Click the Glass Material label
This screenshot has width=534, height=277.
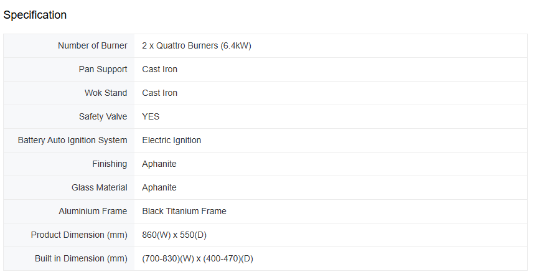[99, 187]
